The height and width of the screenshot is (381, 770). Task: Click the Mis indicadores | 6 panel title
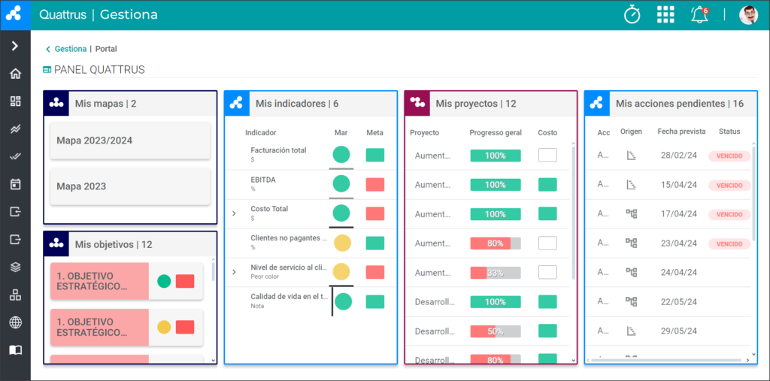[x=297, y=104]
